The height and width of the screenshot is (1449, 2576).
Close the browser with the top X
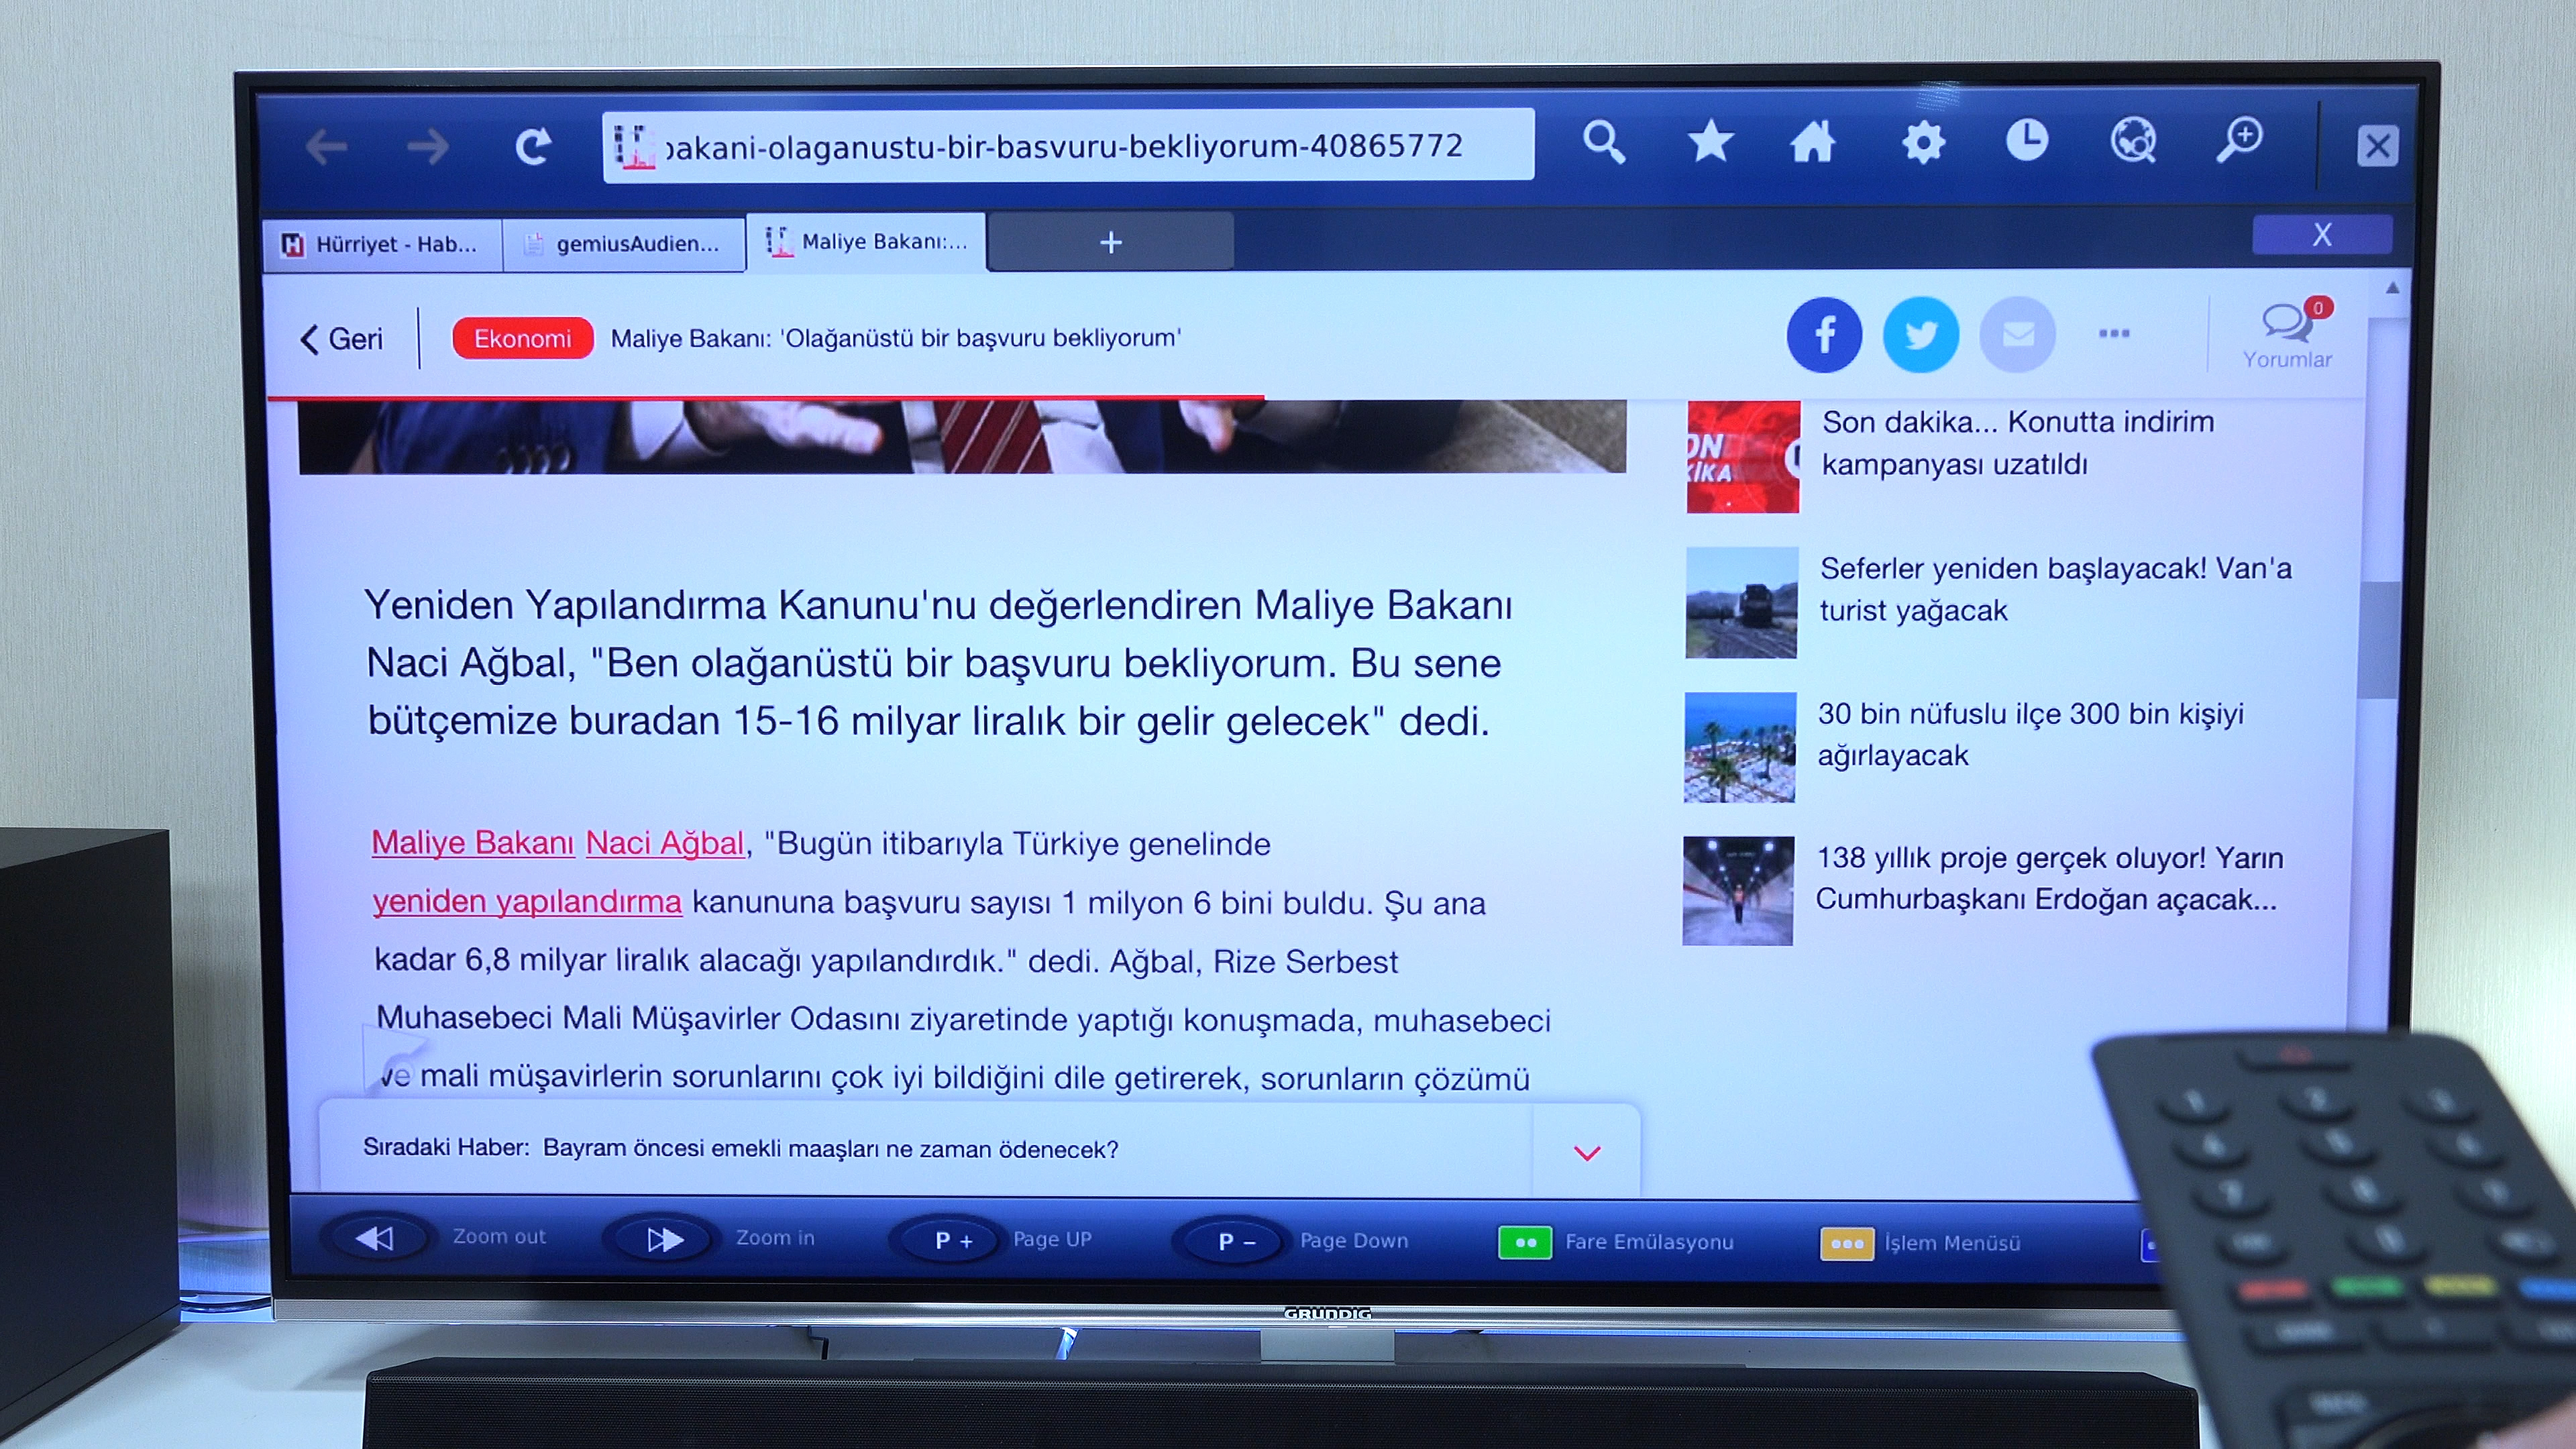tap(2377, 146)
